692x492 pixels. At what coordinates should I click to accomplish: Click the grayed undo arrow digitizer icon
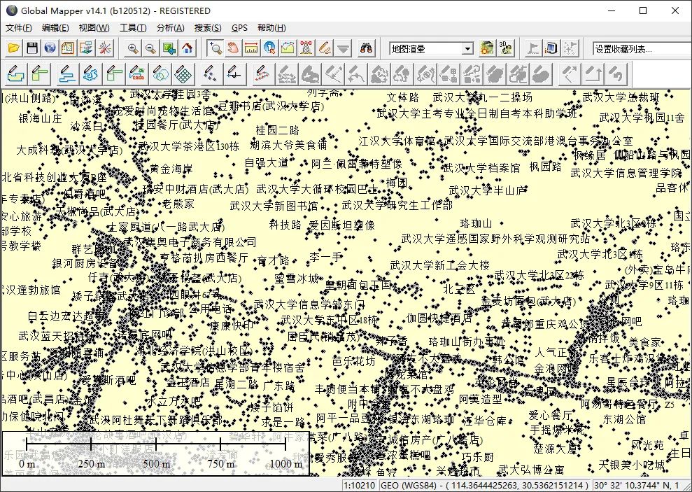click(x=616, y=73)
